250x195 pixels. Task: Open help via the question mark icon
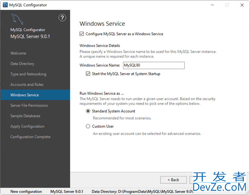pyautogui.click(x=62, y=18)
